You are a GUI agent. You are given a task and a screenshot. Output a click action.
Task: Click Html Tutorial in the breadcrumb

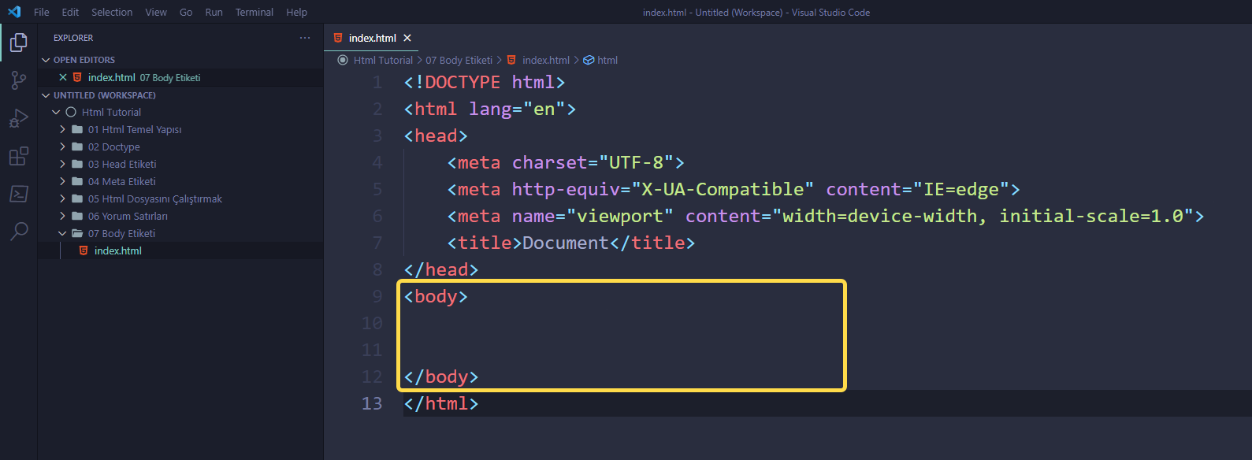(x=382, y=60)
